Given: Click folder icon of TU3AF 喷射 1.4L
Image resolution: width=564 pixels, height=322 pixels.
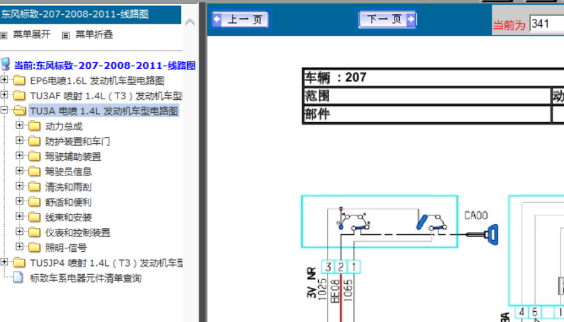Looking at the screenshot, I should pos(19,95).
